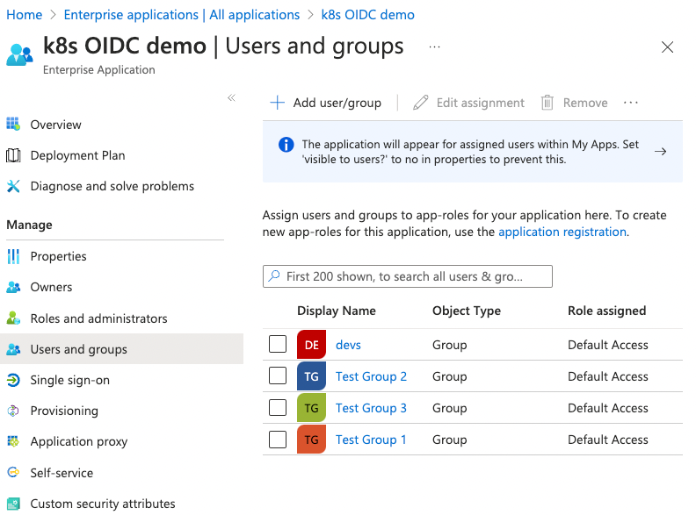Click the Deployment Plan book icon
The image size is (696, 515).
coord(13,155)
